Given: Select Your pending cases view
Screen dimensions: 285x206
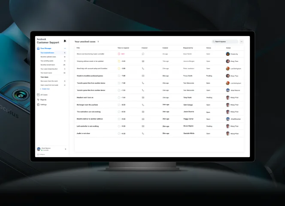Looking at the screenshot, I should pyautogui.click(x=46, y=61).
